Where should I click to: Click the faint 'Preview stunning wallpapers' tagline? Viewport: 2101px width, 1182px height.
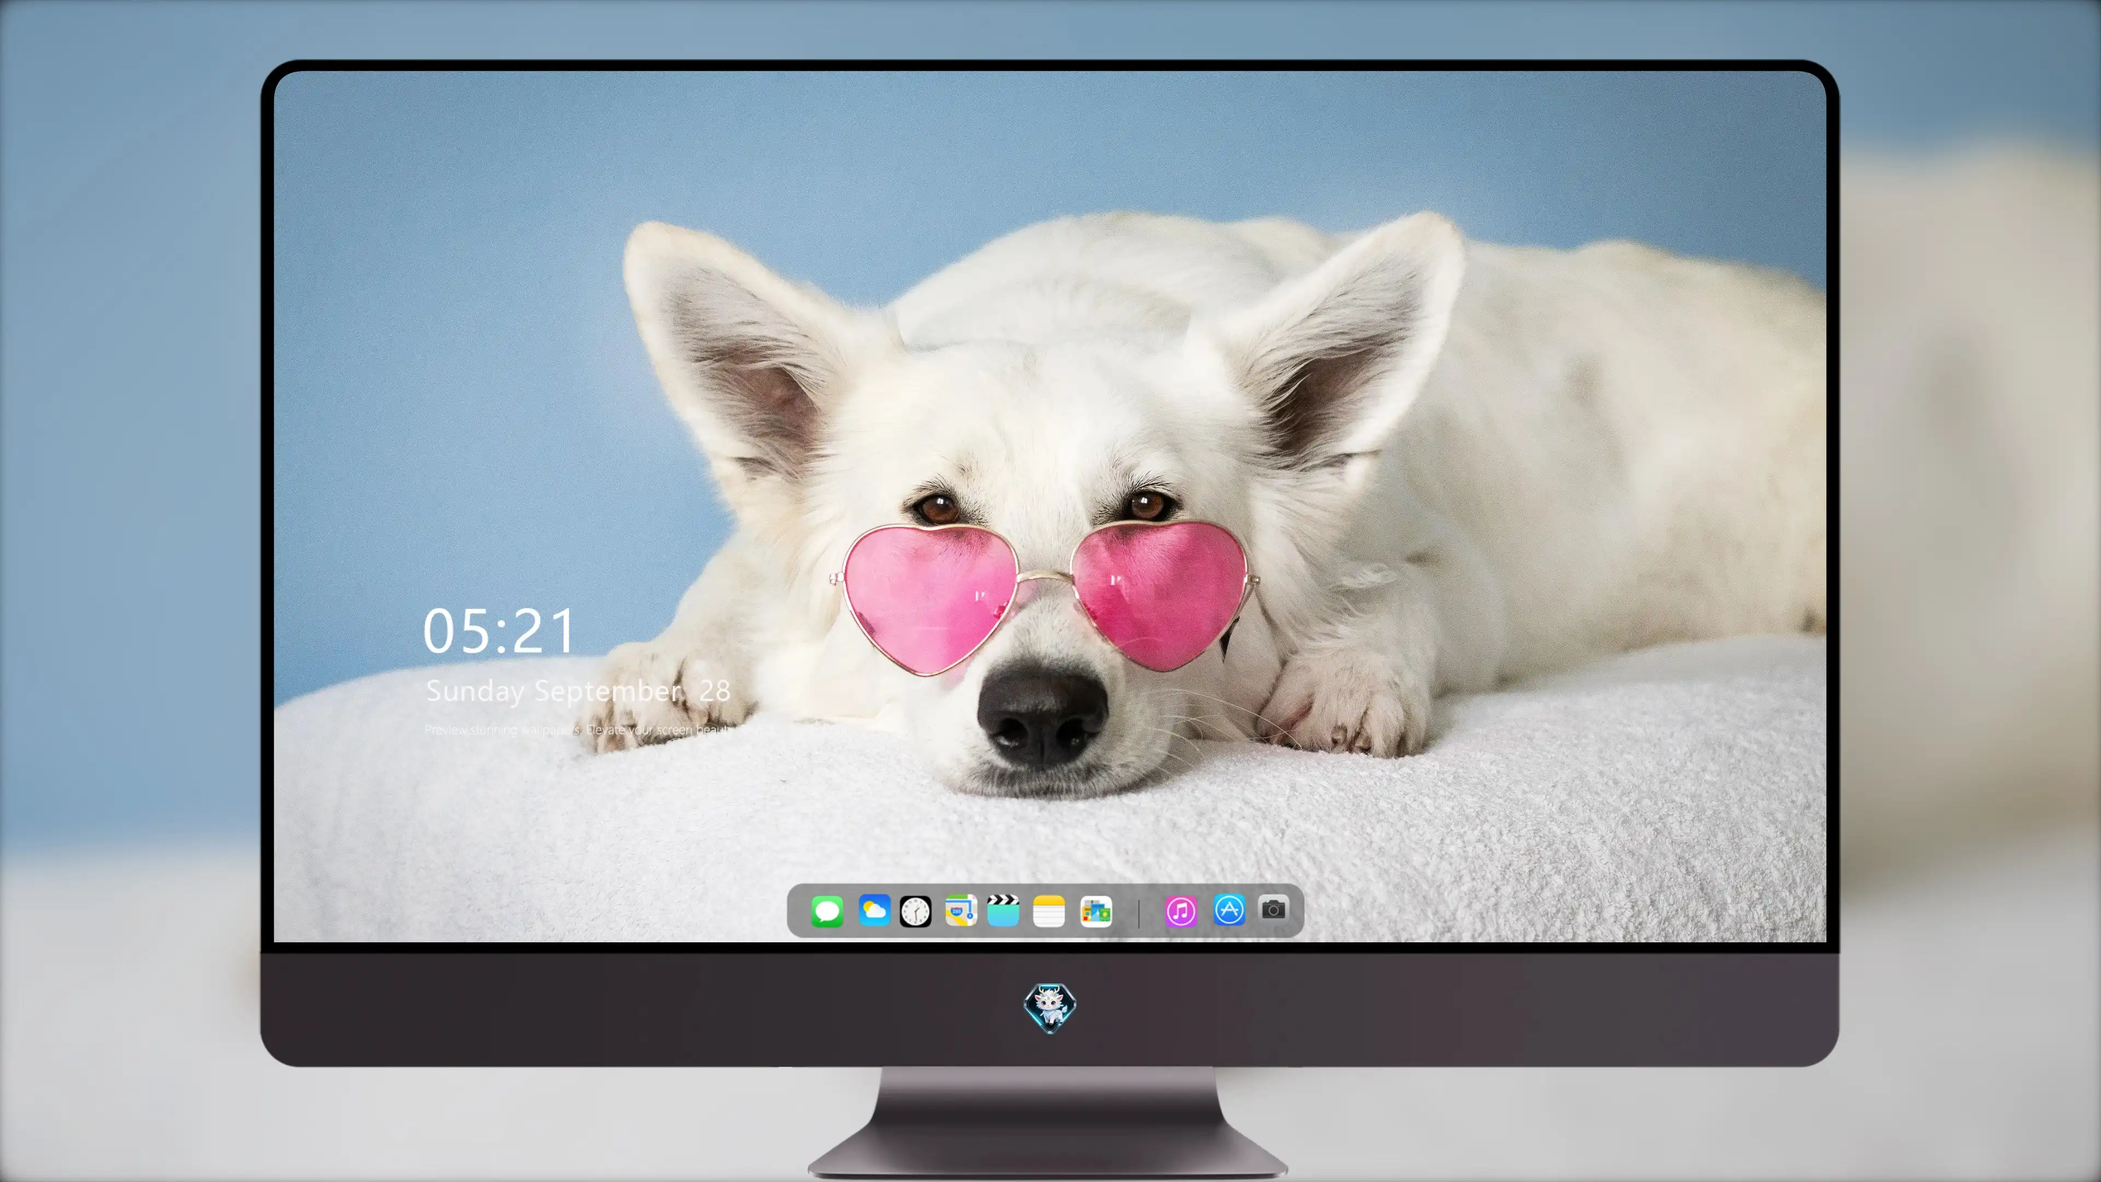(x=600, y=729)
